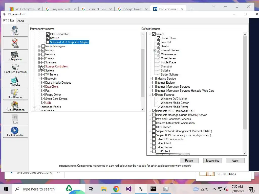
Task: Close the Old versions browser tab
Action: pos(182,9)
